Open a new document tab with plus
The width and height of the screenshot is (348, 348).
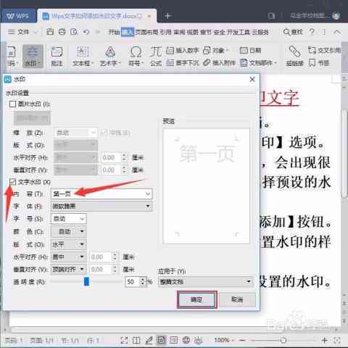pyautogui.click(x=167, y=16)
